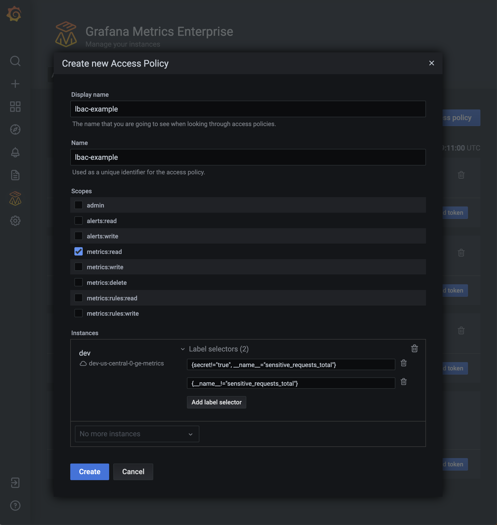Click the Add label selector button
This screenshot has width=497, height=525.
click(x=216, y=402)
